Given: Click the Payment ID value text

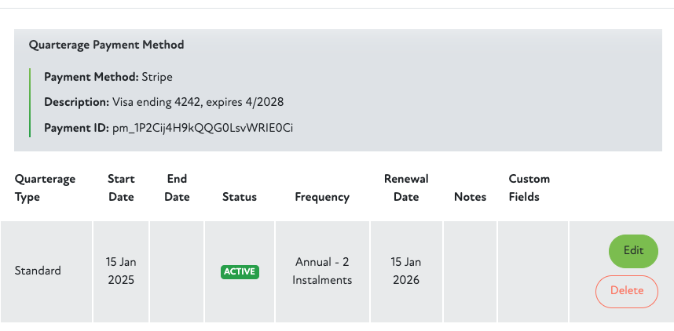Looking at the screenshot, I should point(203,127).
